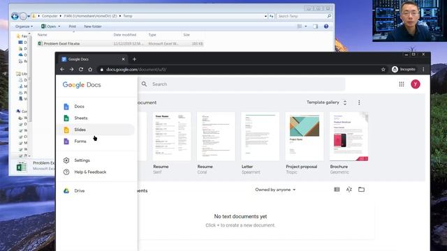Click Print in the Explorer toolbar
This screenshot has width=447, height=251.
tap(73, 26)
